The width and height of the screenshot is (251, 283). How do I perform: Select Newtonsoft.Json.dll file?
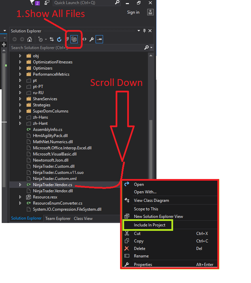point(51,160)
